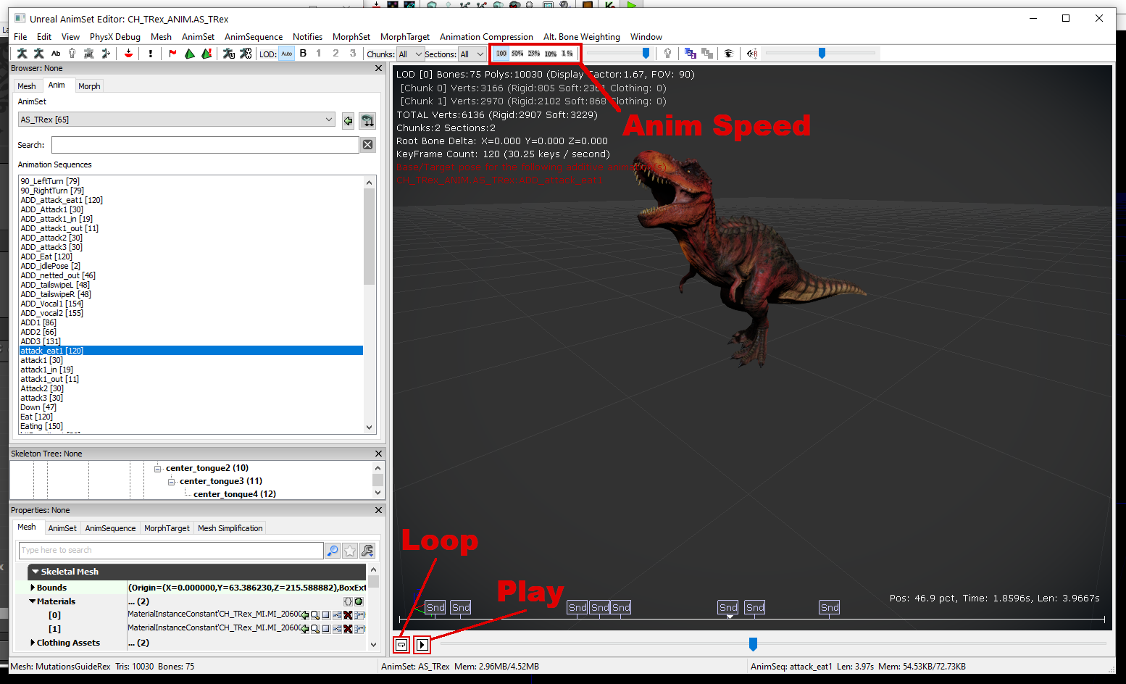Toggle the animation Loop button
This screenshot has width=1126, height=684.
(401, 644)
